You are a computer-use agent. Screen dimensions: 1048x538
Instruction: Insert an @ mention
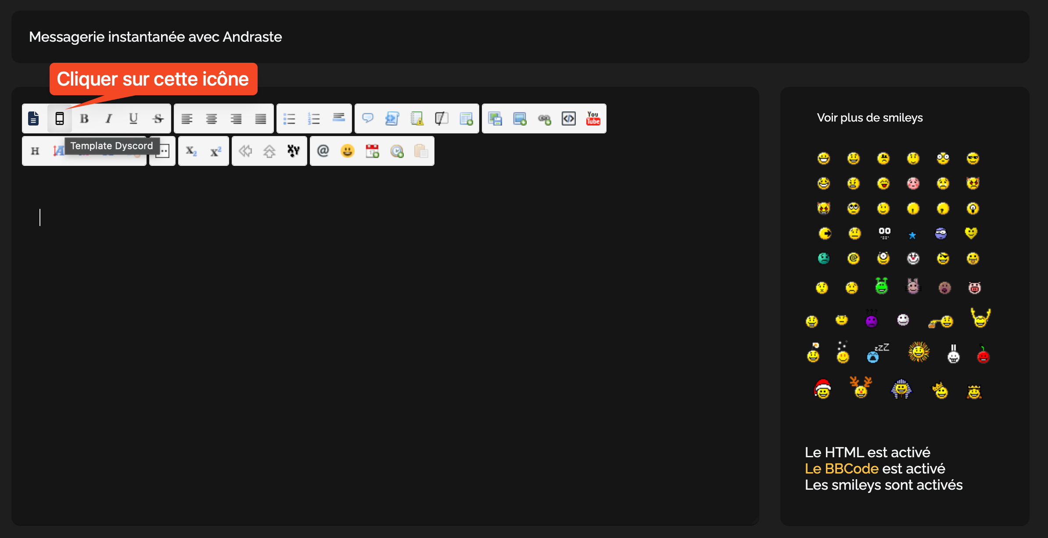pyautogui.click(x=323, y=151)
